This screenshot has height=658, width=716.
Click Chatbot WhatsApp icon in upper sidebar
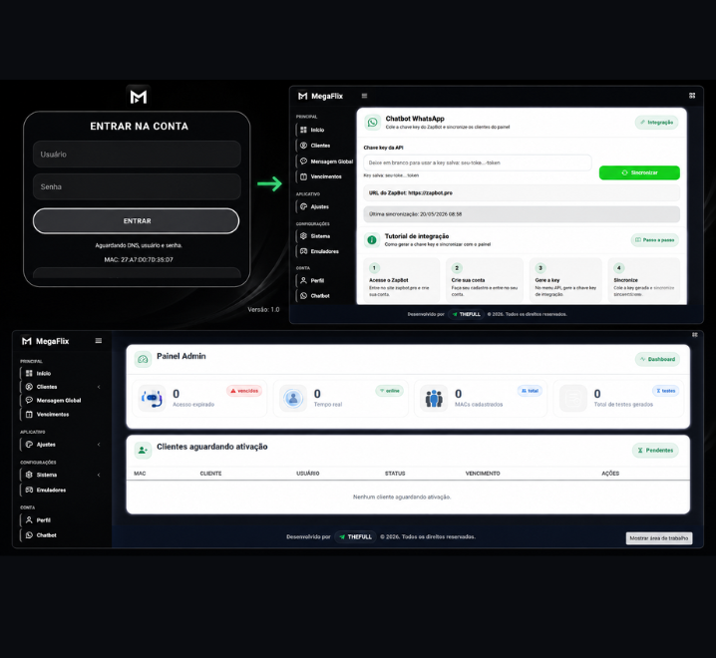coord(304,295)
